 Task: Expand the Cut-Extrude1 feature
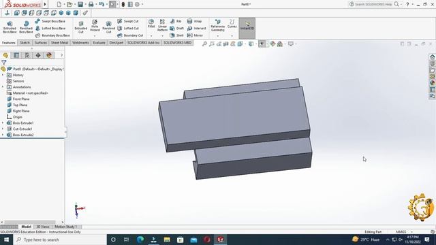[x=3, y=129]
